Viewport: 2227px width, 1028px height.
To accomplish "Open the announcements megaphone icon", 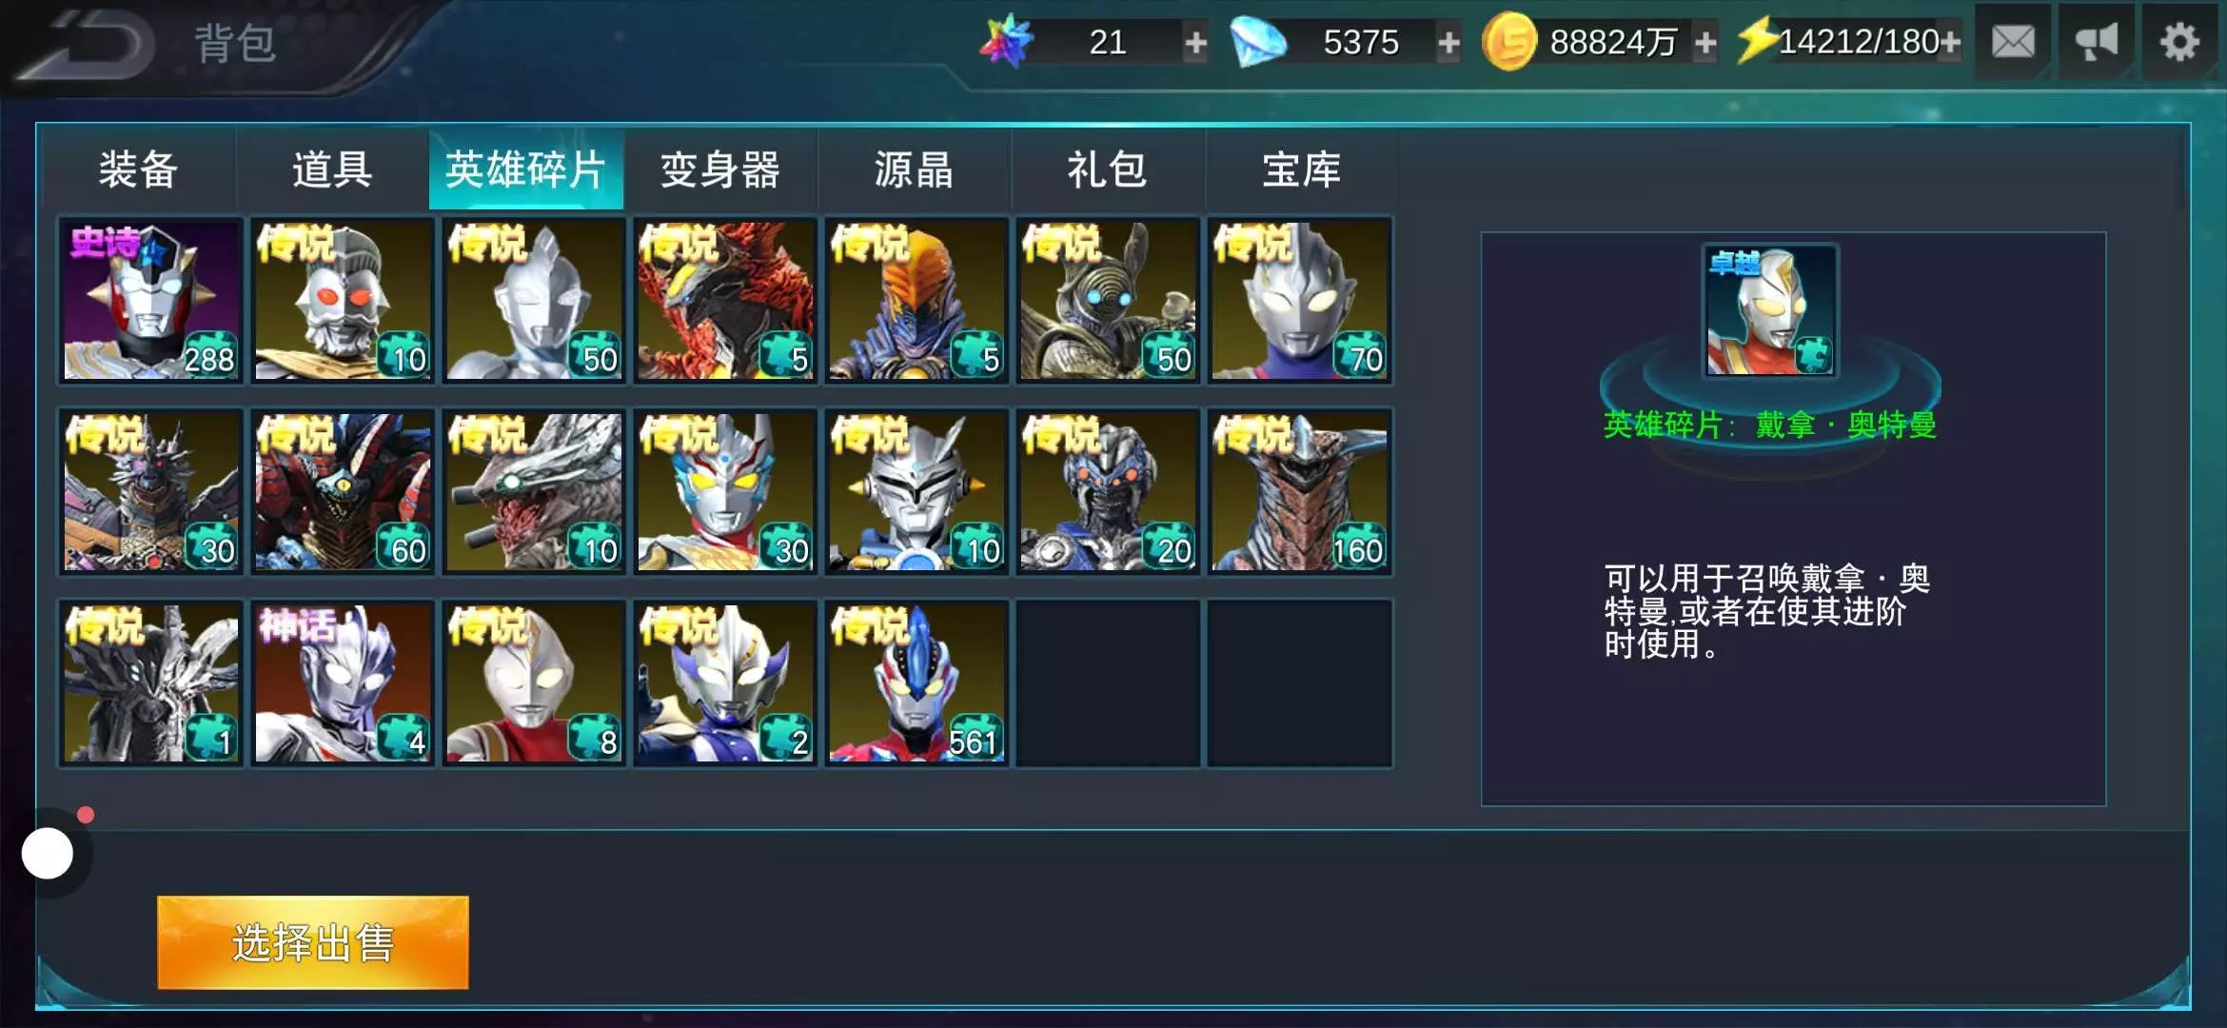I will coord(2097,42).
